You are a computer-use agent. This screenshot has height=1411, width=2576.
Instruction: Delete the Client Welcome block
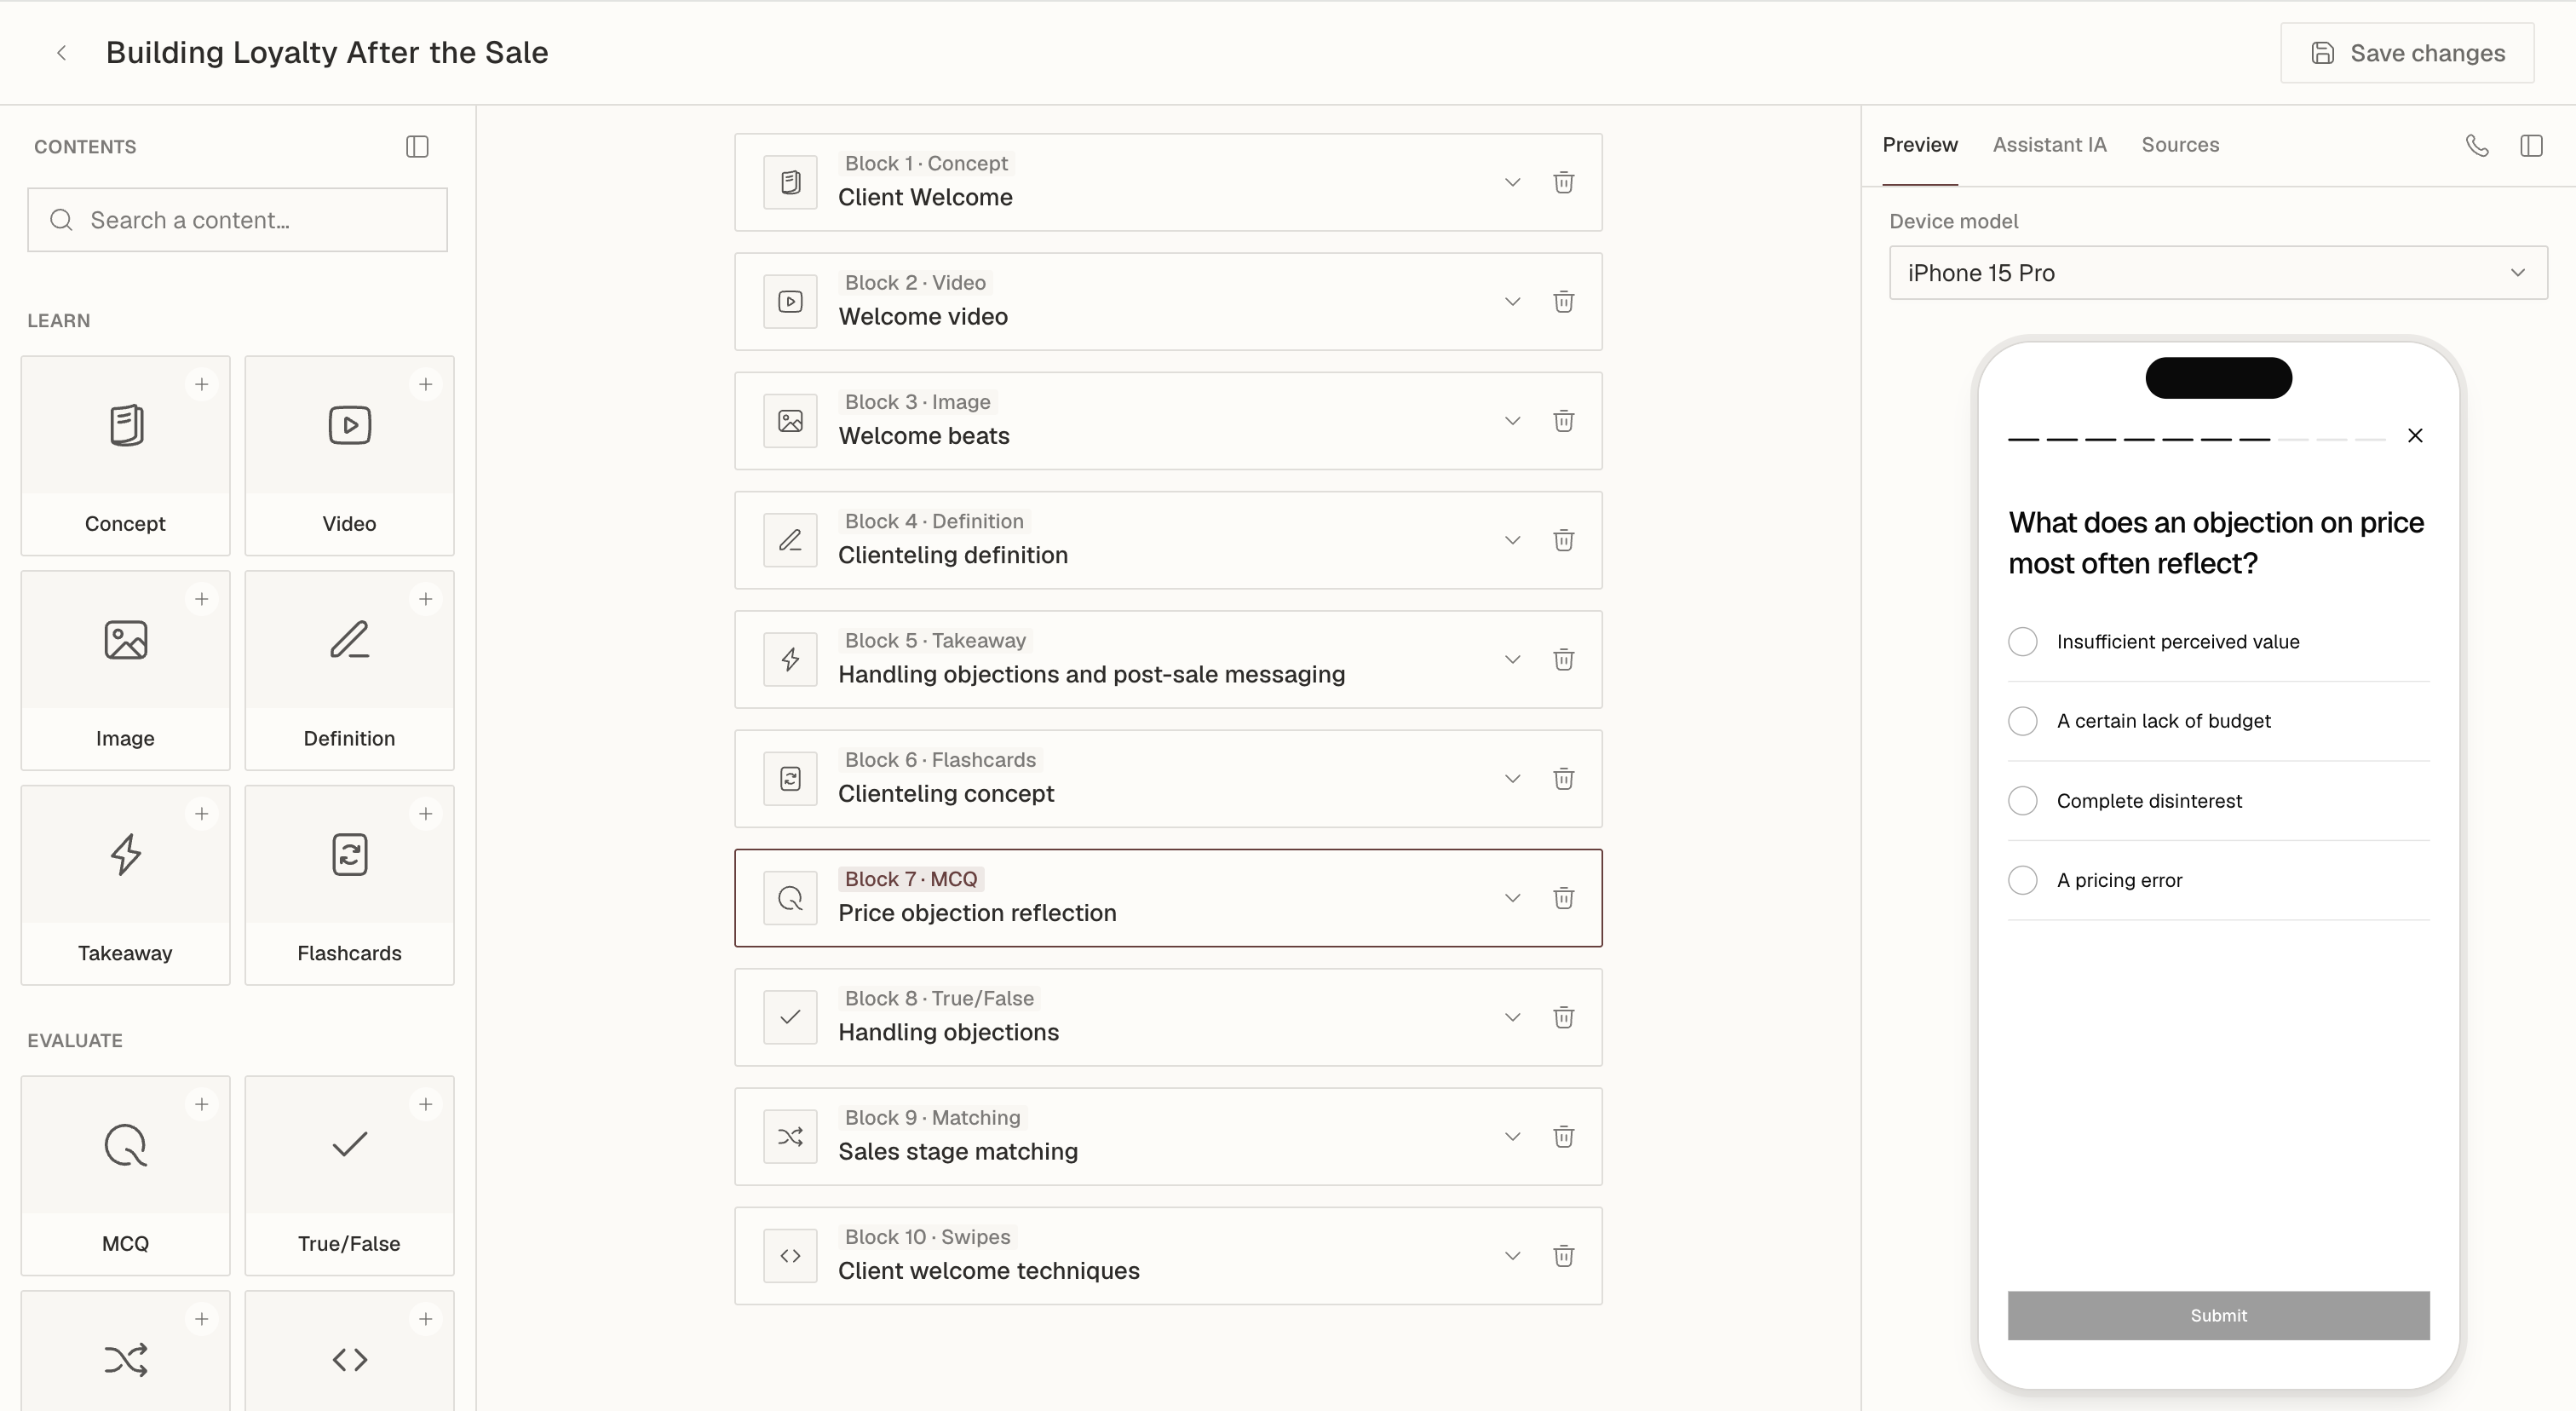[1563, 182]
